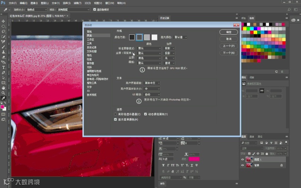The height and width of the screenshot is (188, 301).
Task: Click filter for pixel layers icon
Action: click(261, 143)
